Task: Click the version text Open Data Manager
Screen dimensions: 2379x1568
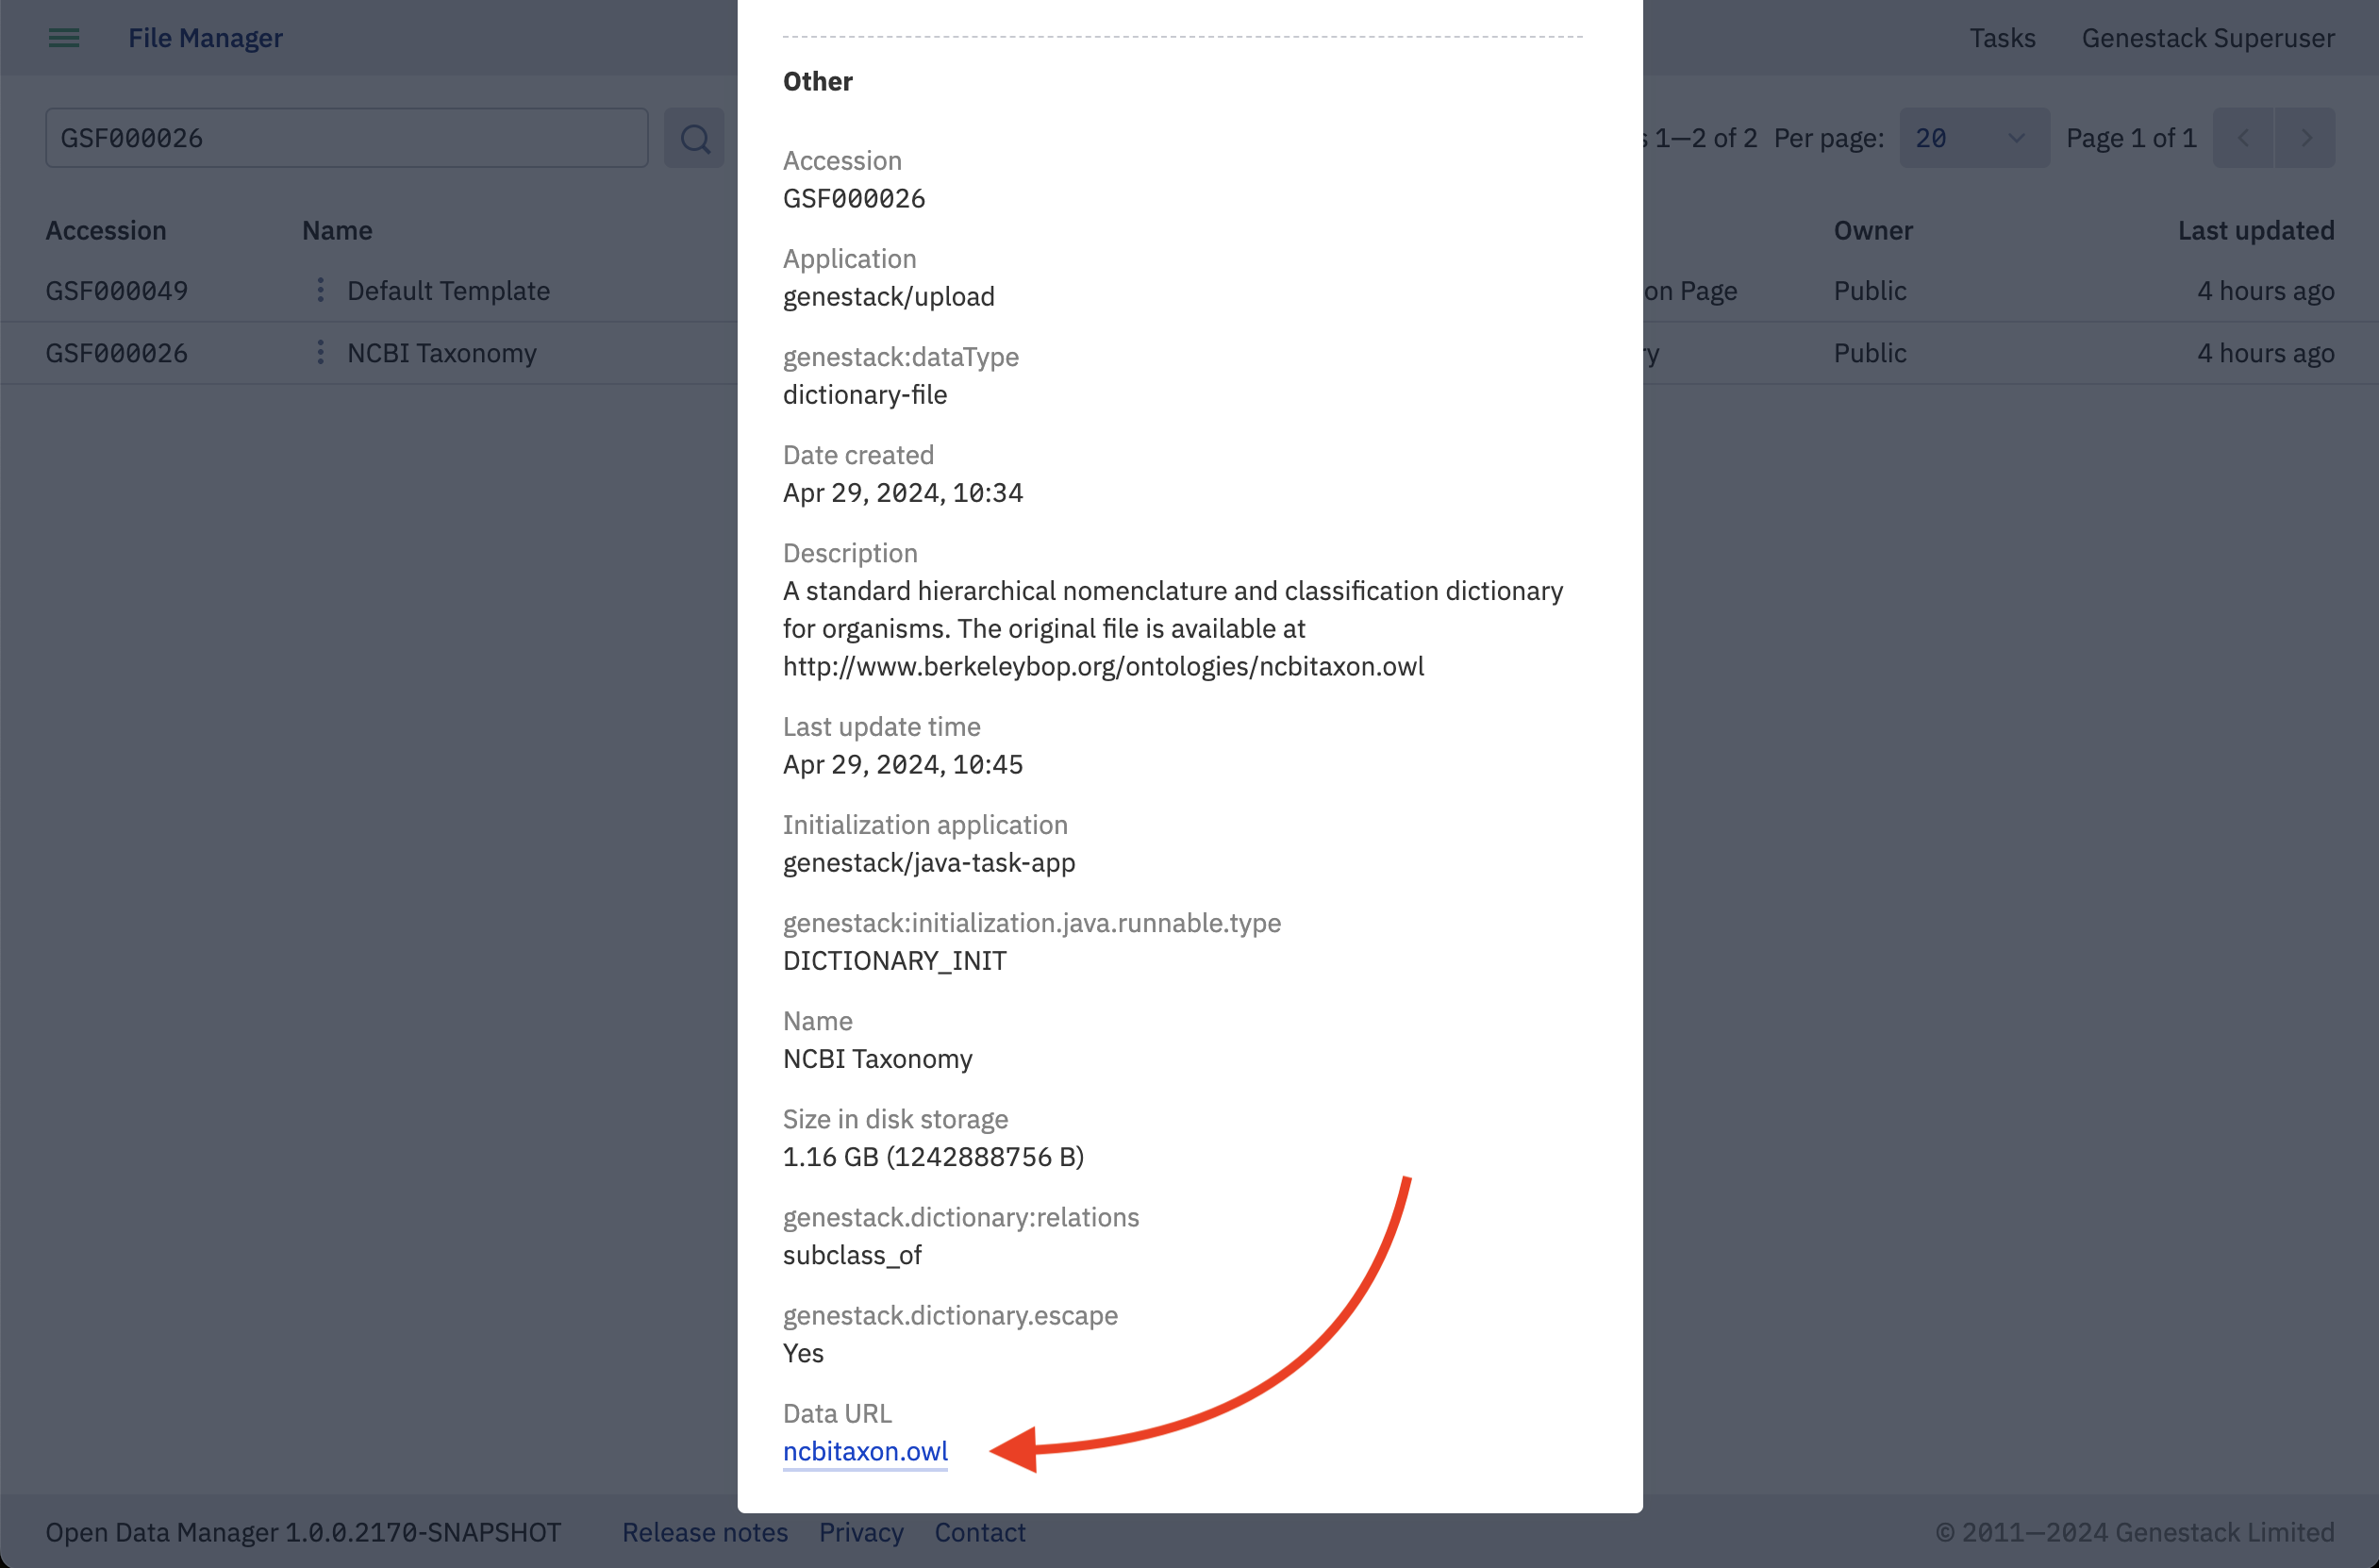Action: point(303,1532)
